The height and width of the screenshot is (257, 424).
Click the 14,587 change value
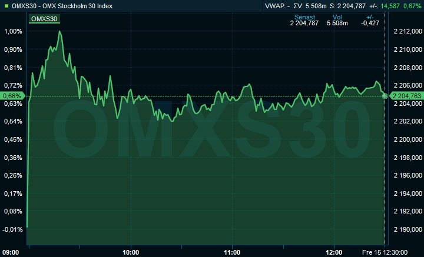(390, 6)
